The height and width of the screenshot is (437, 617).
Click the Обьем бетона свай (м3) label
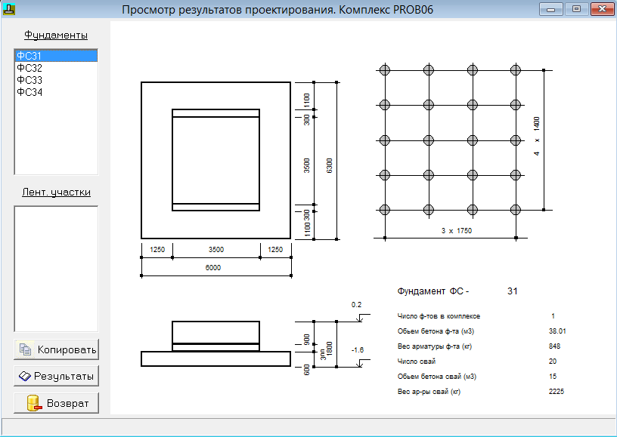(x=437, y=376)
